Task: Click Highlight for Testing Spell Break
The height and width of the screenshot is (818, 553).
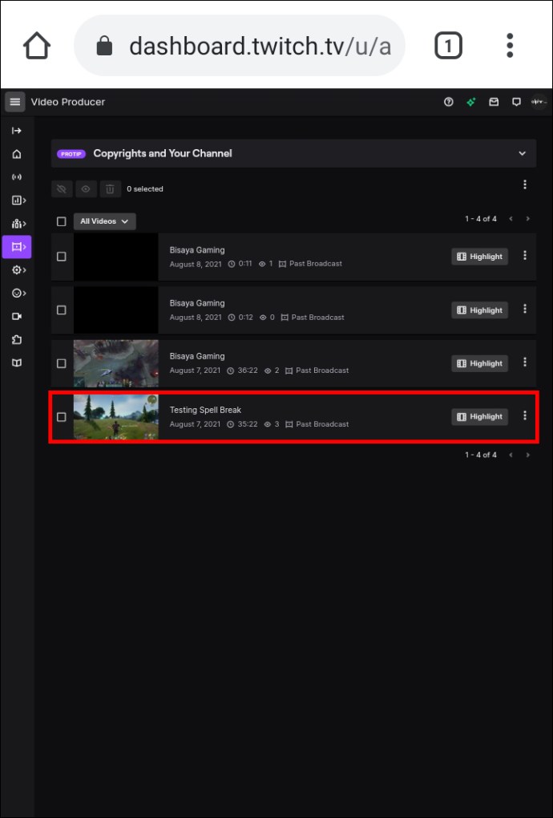Action: tap(479, 416)
